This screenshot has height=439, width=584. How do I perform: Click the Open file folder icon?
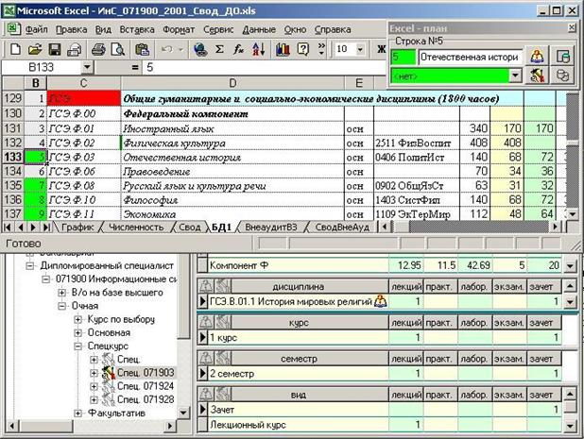pyautogui.click(x=34, y=48)
